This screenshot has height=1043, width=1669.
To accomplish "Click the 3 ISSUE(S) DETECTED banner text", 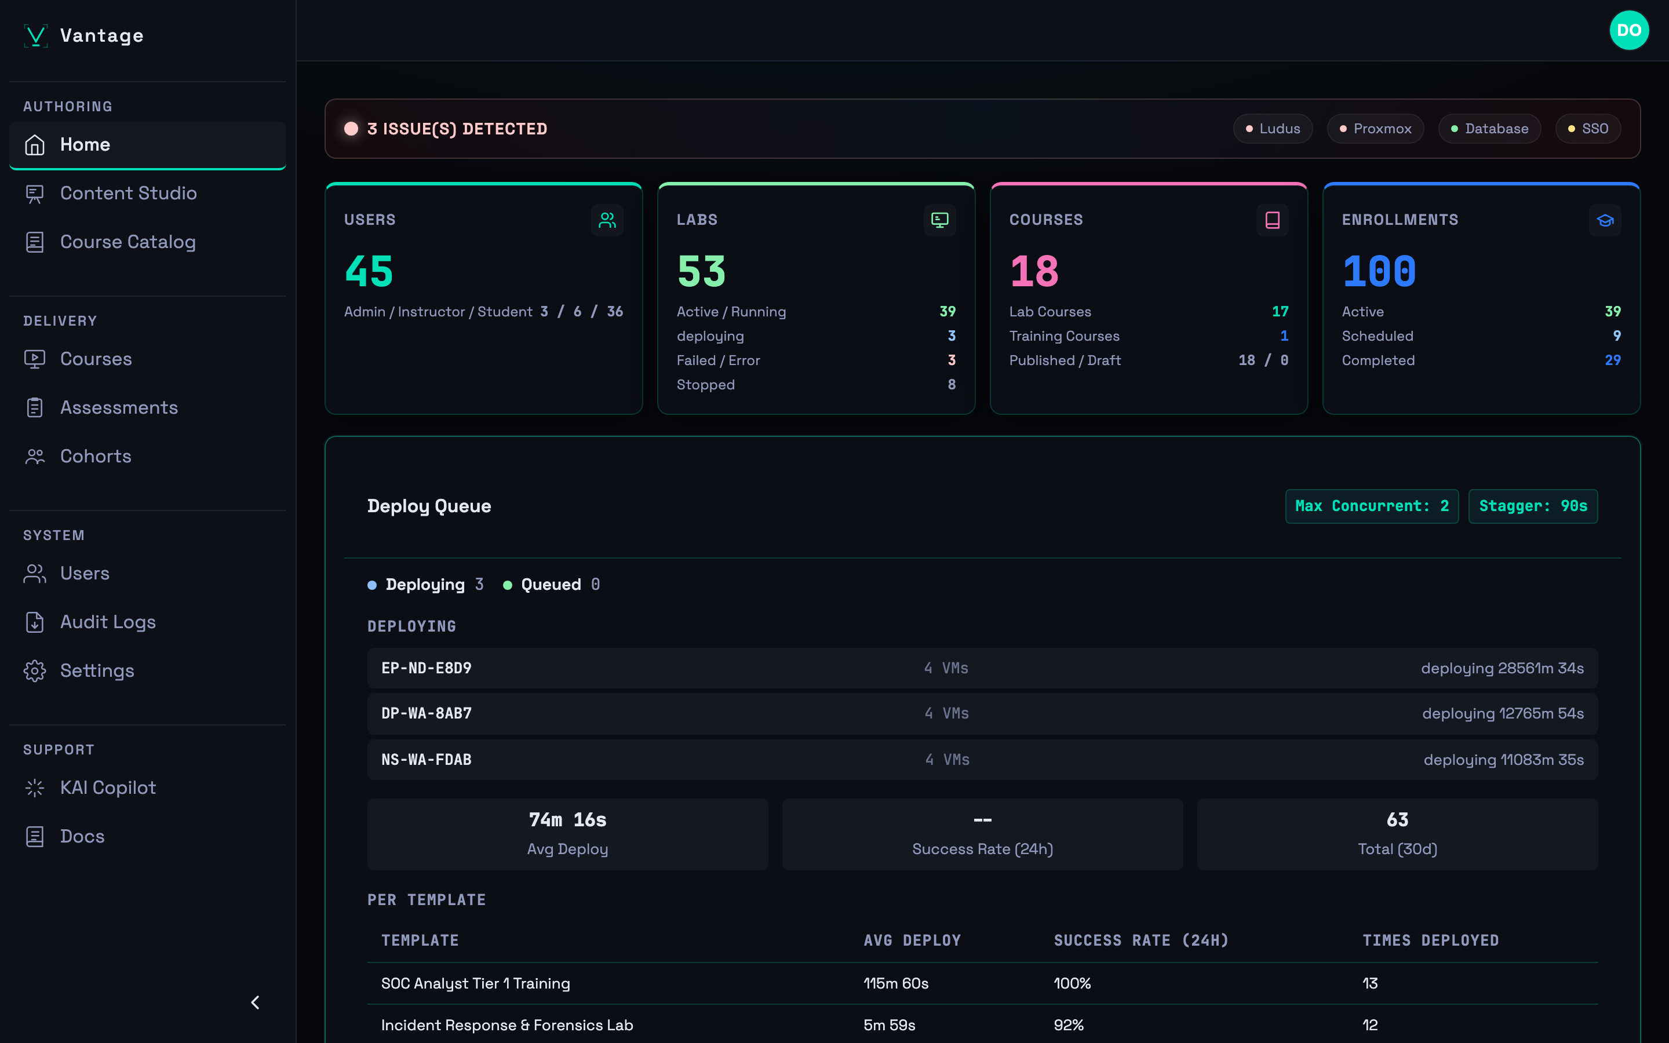I will (x=457, y=129).
